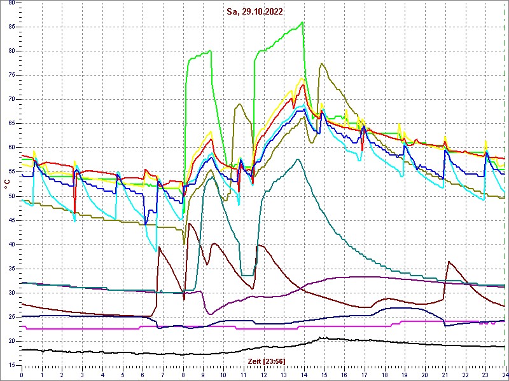The height and width of the screenshot is (381, 509).
Task: Click hour 10 on the time axis
Action: click(223, 375)
